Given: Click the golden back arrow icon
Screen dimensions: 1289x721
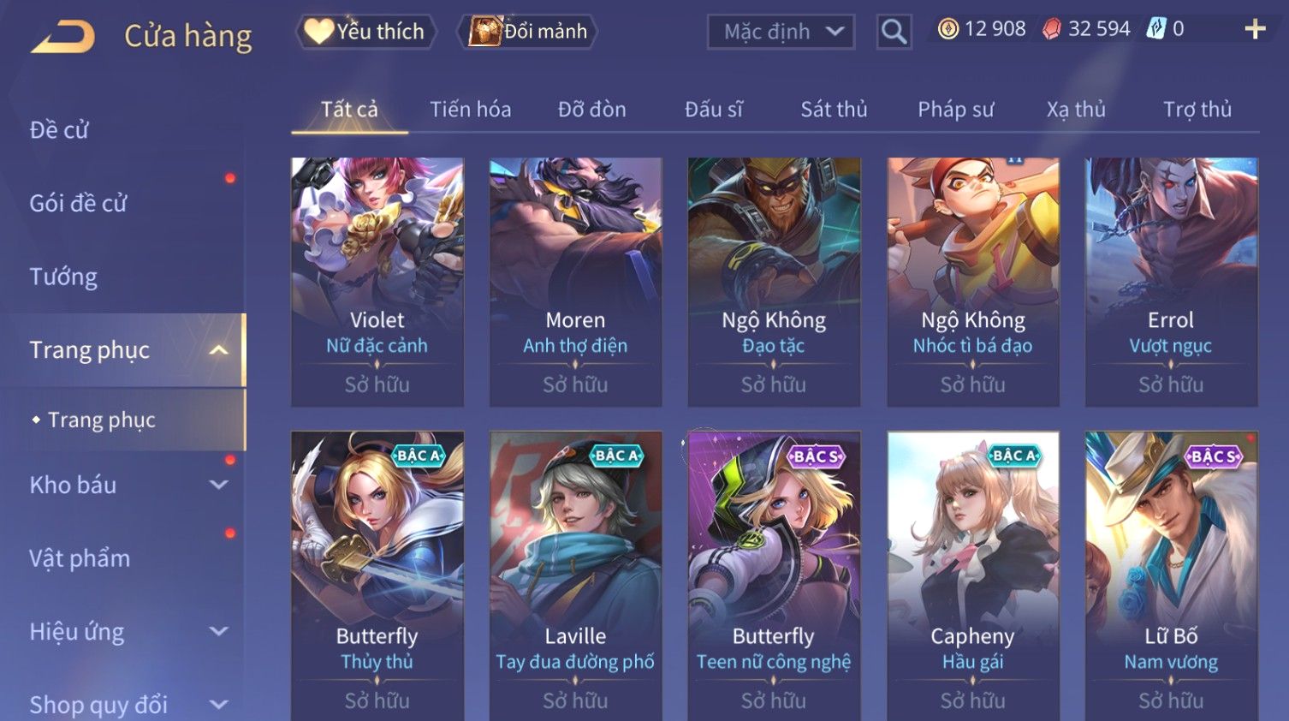Looking at the screenshot, I should pos(62,36).
